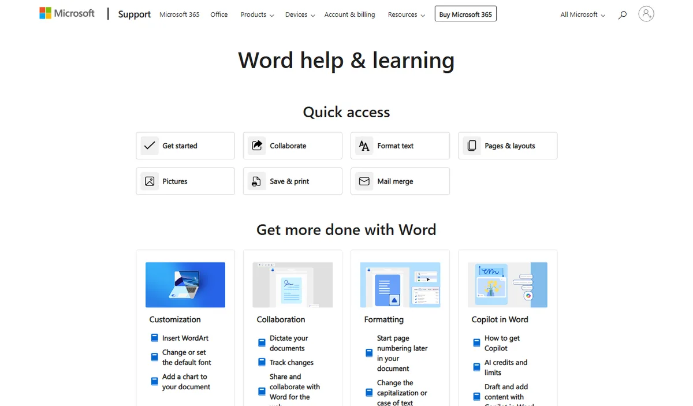Click book icon beside Change the capitalization
The height and width of the screenshot is (406, 693).
[x=369, y=393]
